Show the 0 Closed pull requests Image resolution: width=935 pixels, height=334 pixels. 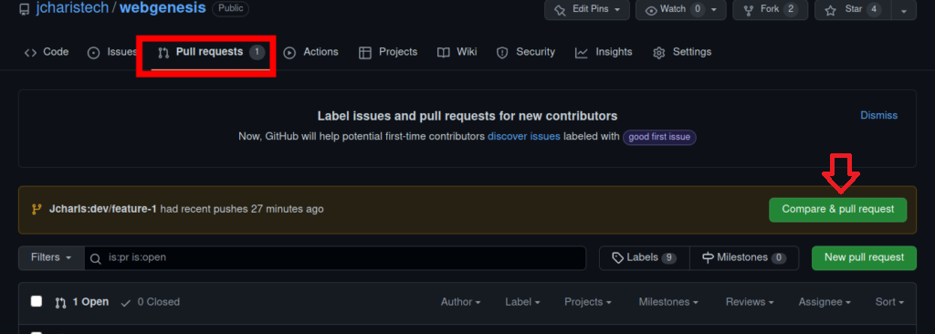150,302
